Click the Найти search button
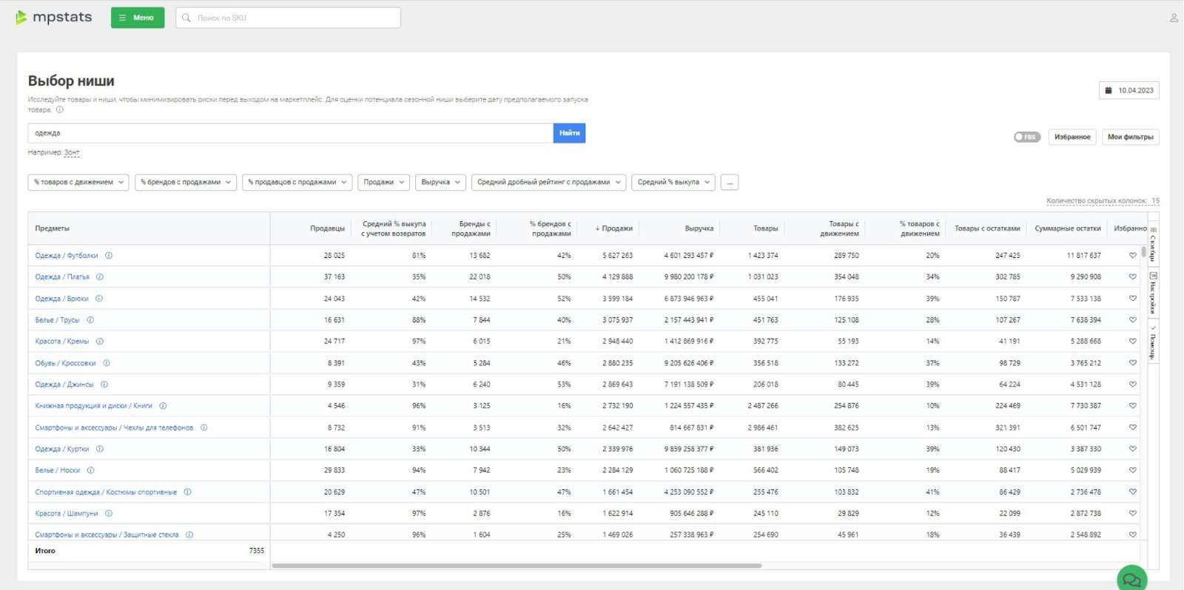This screenshot has width=1184, height=590. pos(569,133)
